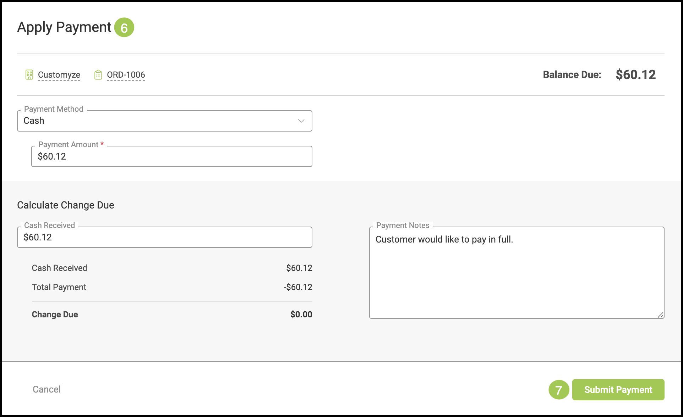Screen dimensions: 683x417
Task: Open the Customyze customer link
Action: pos(59,75)
